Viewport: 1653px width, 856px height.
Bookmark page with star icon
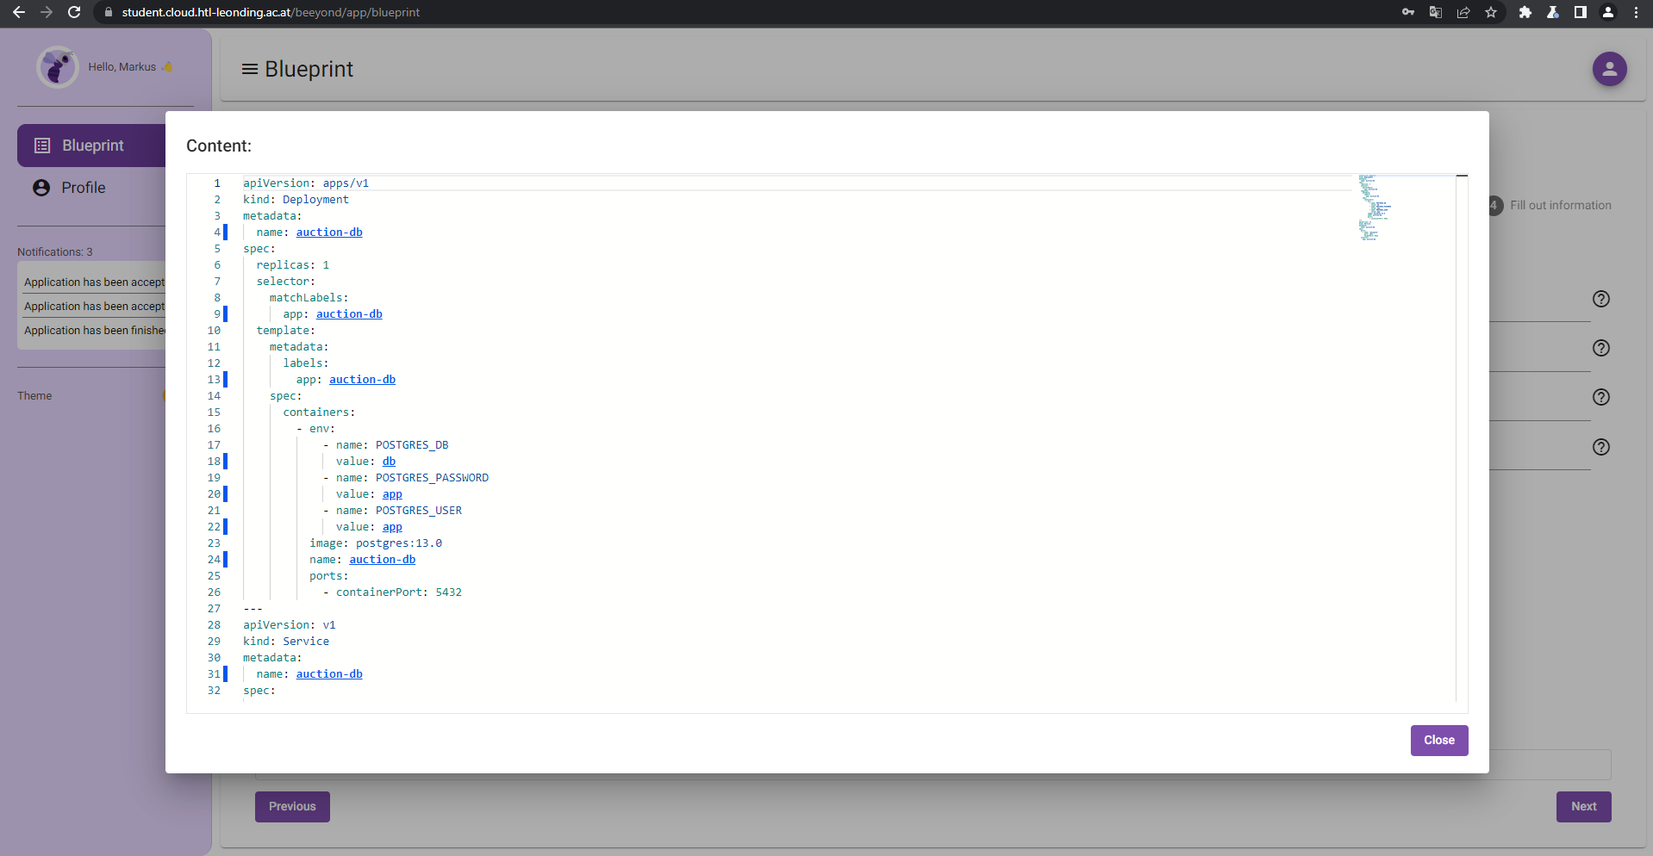click(x=1491, y=12)
